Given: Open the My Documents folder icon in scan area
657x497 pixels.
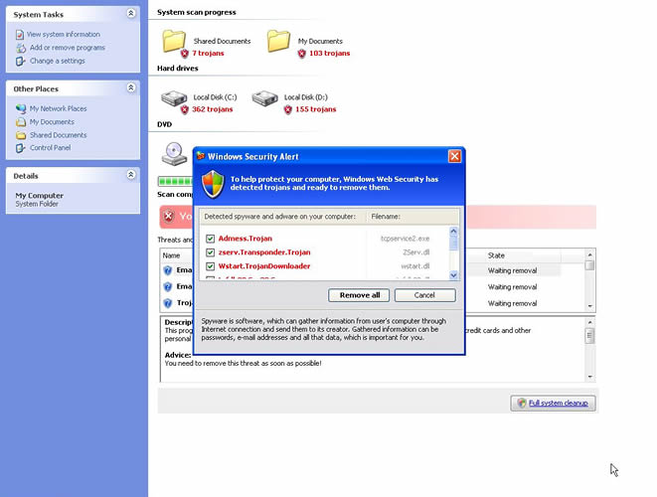Looking at the screenshot, I should [279, 42].
